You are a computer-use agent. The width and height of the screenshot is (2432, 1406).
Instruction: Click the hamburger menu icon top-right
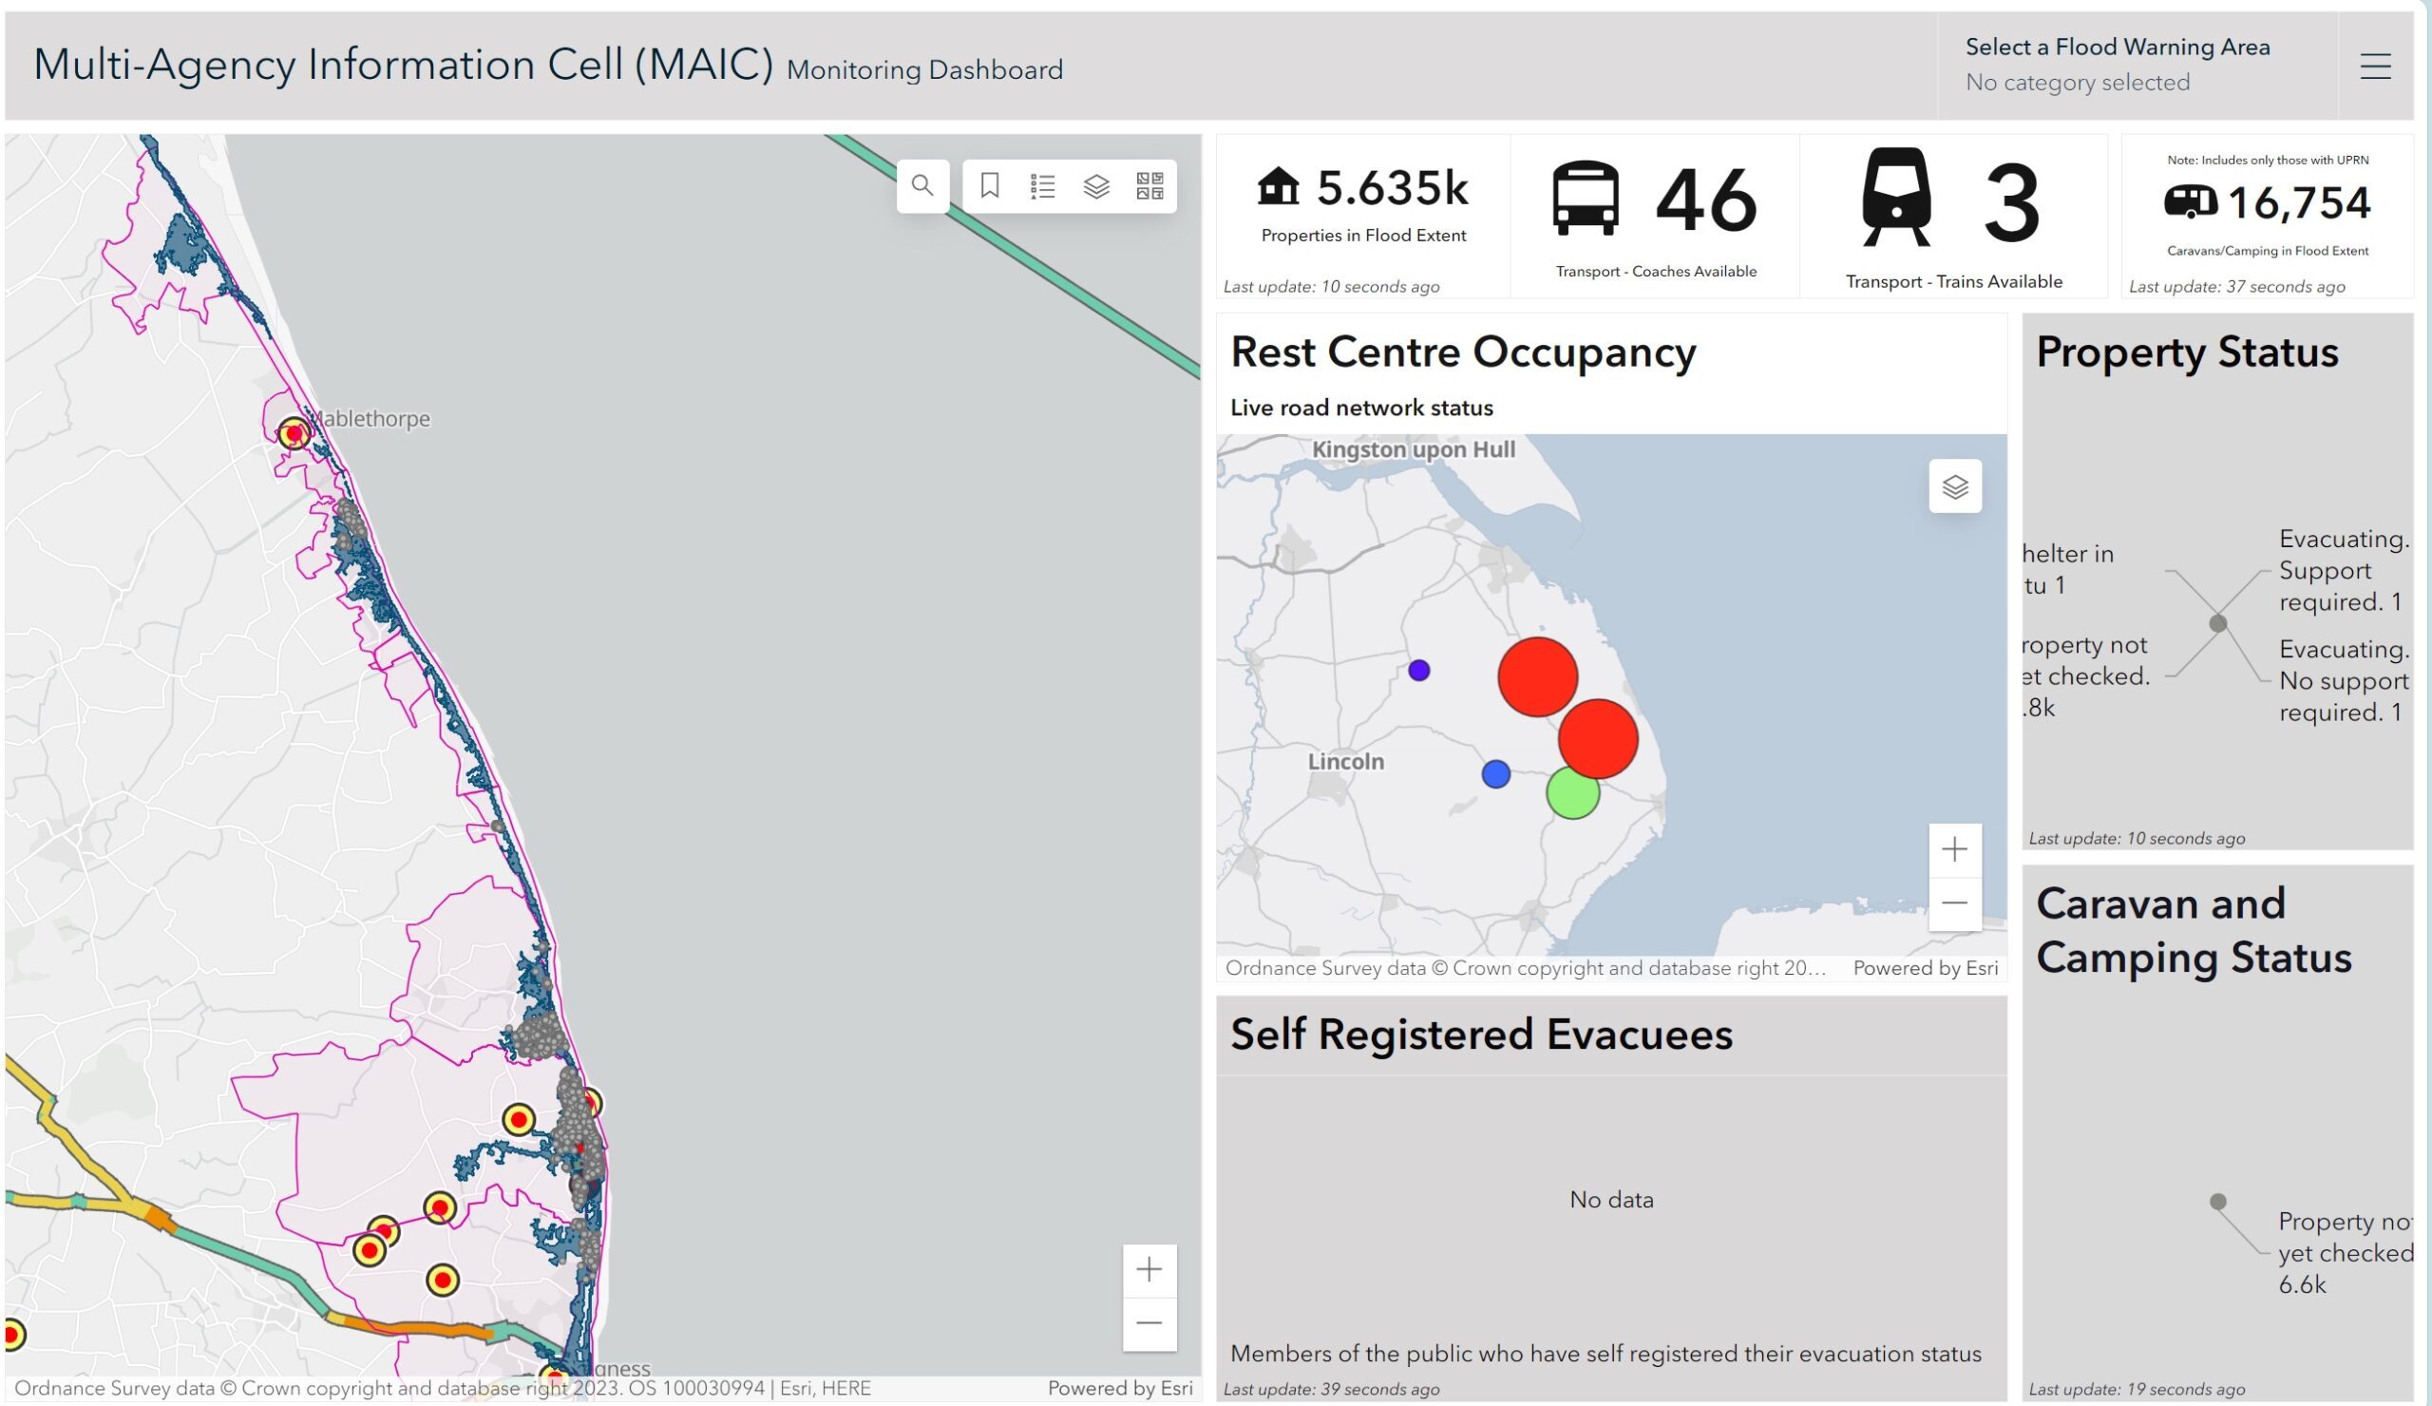(2377, 66)
